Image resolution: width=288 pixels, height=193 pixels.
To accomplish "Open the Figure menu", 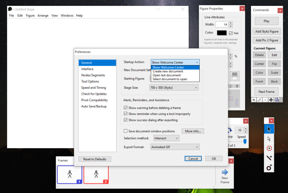I will [x=30, y=16].
